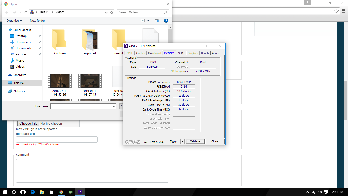348x196 pixels.
Task: Go up one folder level
Action: 26,12
